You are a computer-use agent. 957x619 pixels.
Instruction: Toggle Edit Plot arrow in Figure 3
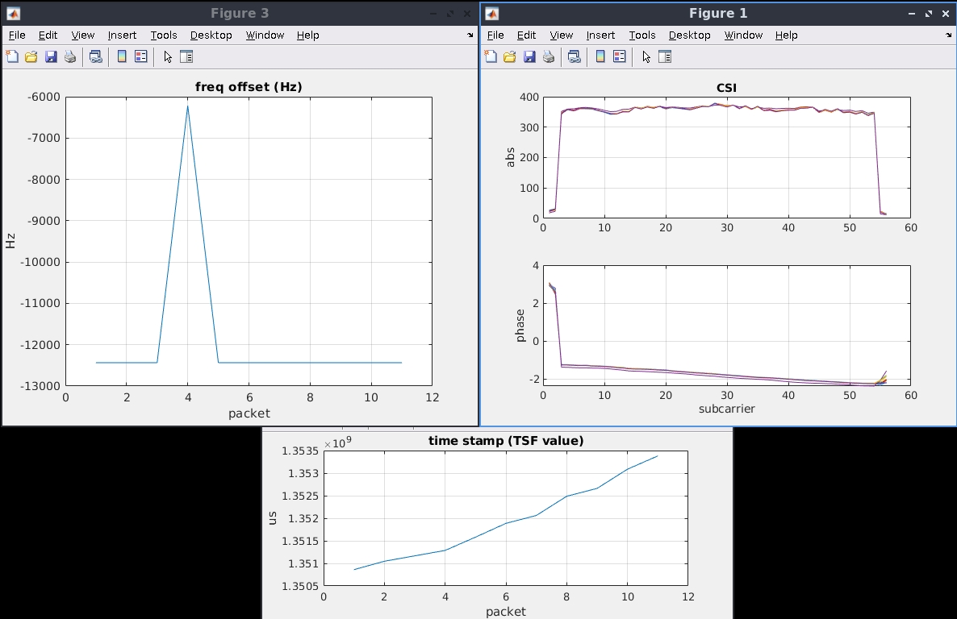[x=168, y=56]
